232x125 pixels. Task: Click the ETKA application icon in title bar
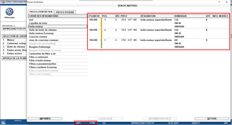3,2
